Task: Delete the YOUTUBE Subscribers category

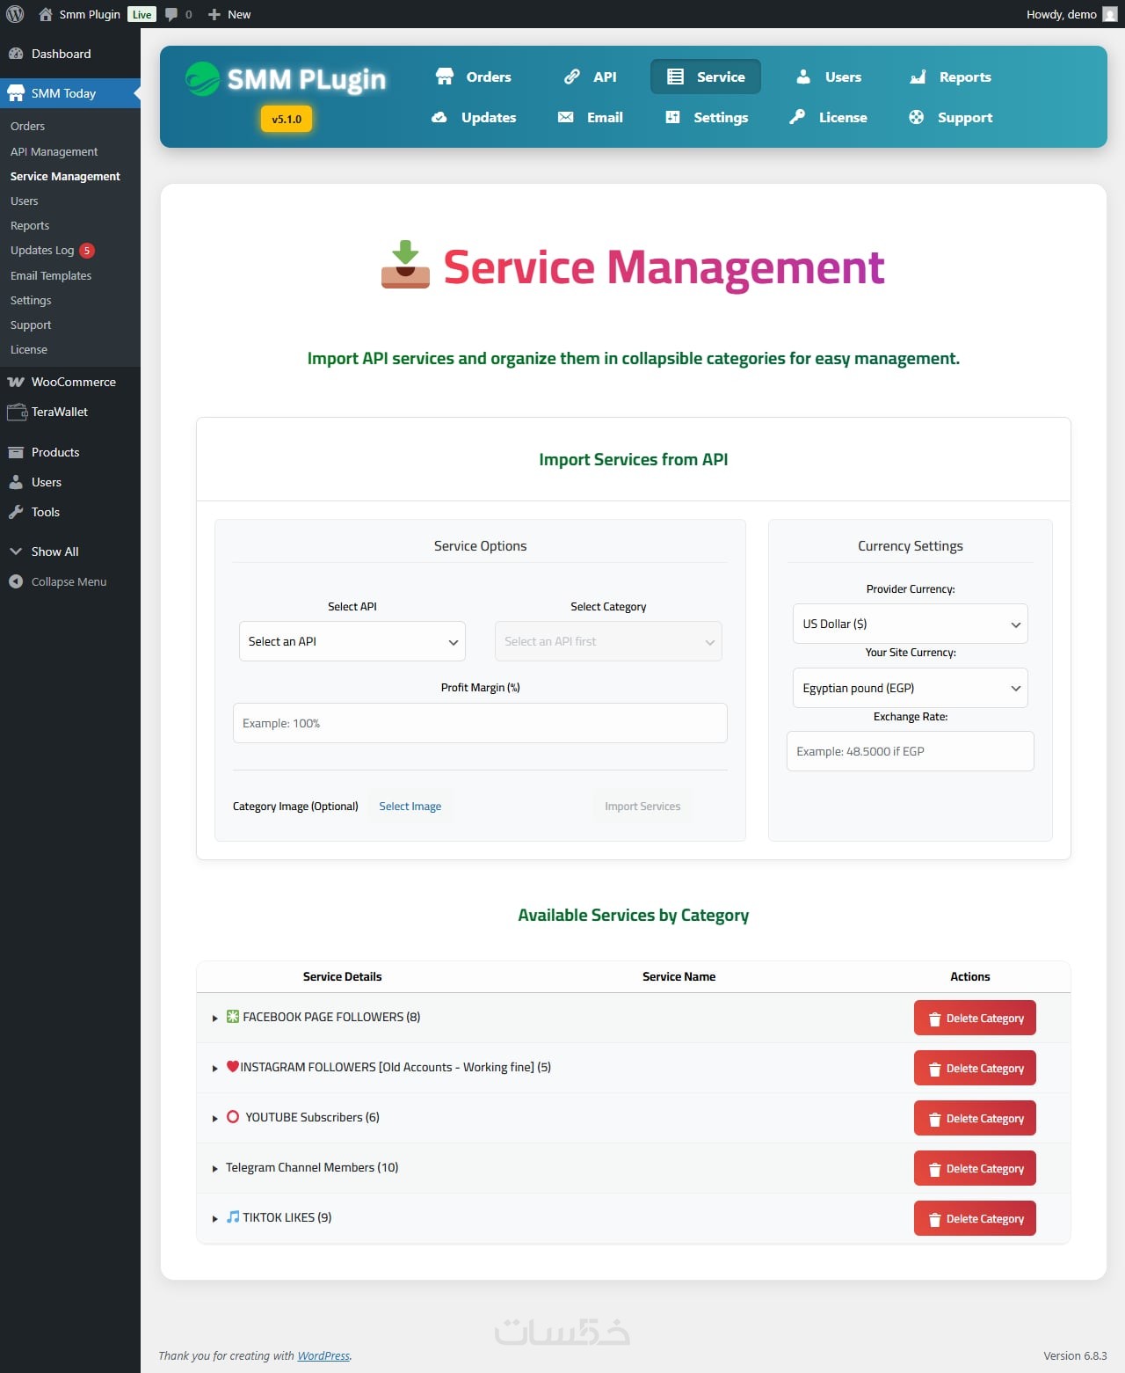Action: coord(975,1118)
